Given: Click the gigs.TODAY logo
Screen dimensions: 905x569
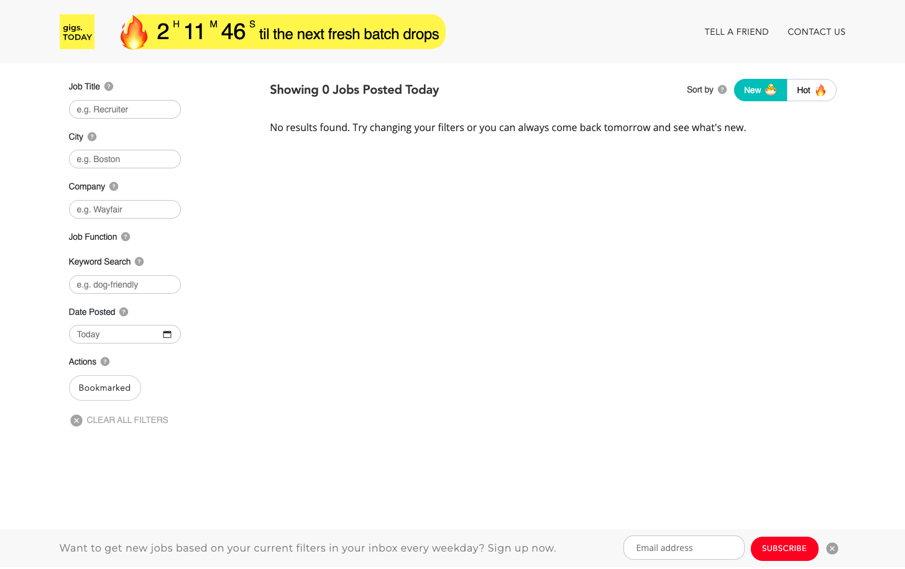Looking at the screenshot, I should click(x=77, y=32).
